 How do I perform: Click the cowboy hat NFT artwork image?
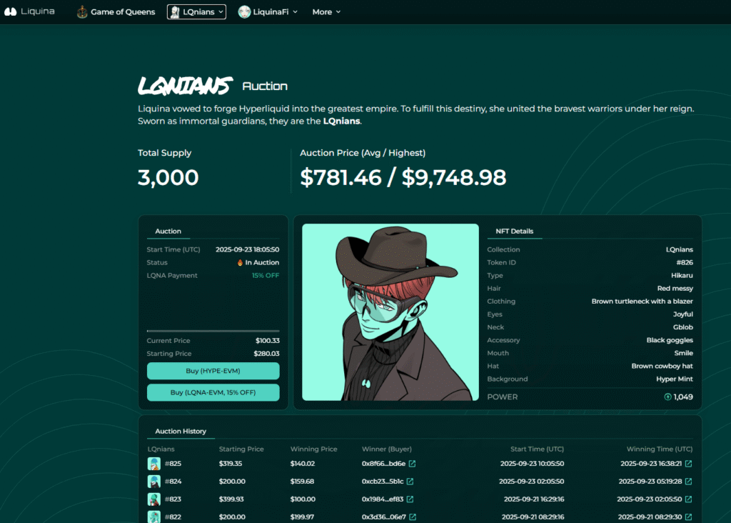tap(390, 312)
